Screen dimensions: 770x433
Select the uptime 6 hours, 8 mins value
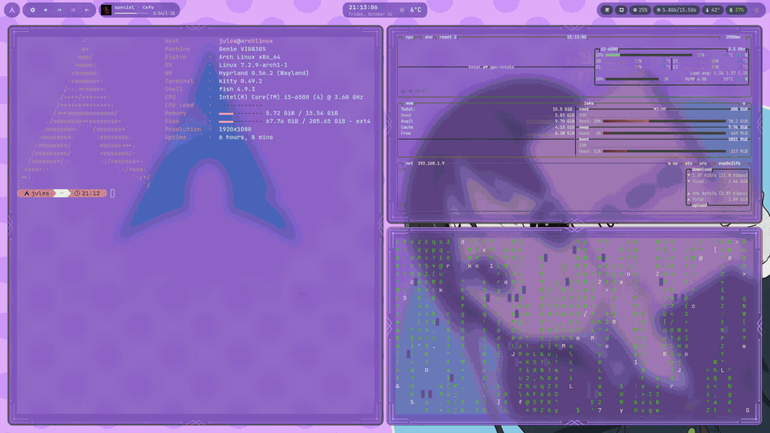click(245, 137)
